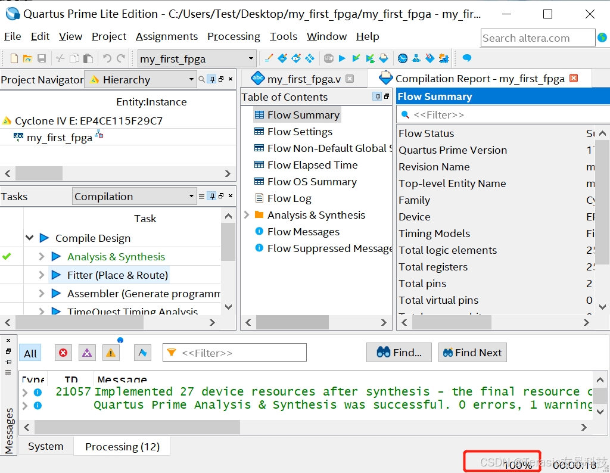This screenshot has width=610, height=473.
Task: Toggle the All messages filter button
Action: [x=30, y=353]
